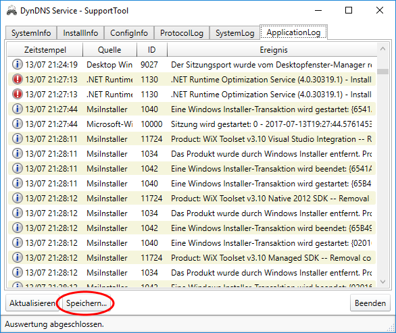
Task: Sort the list by Zeitstempel column header
Action: click(45, 49)
